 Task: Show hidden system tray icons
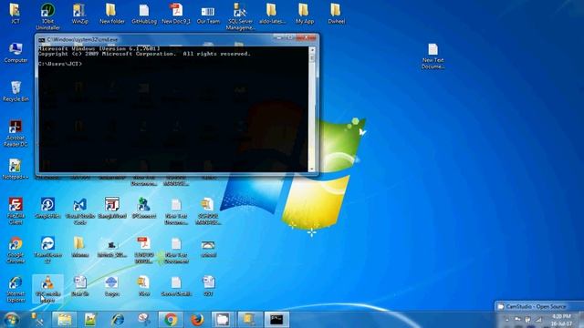coord(507,320)
